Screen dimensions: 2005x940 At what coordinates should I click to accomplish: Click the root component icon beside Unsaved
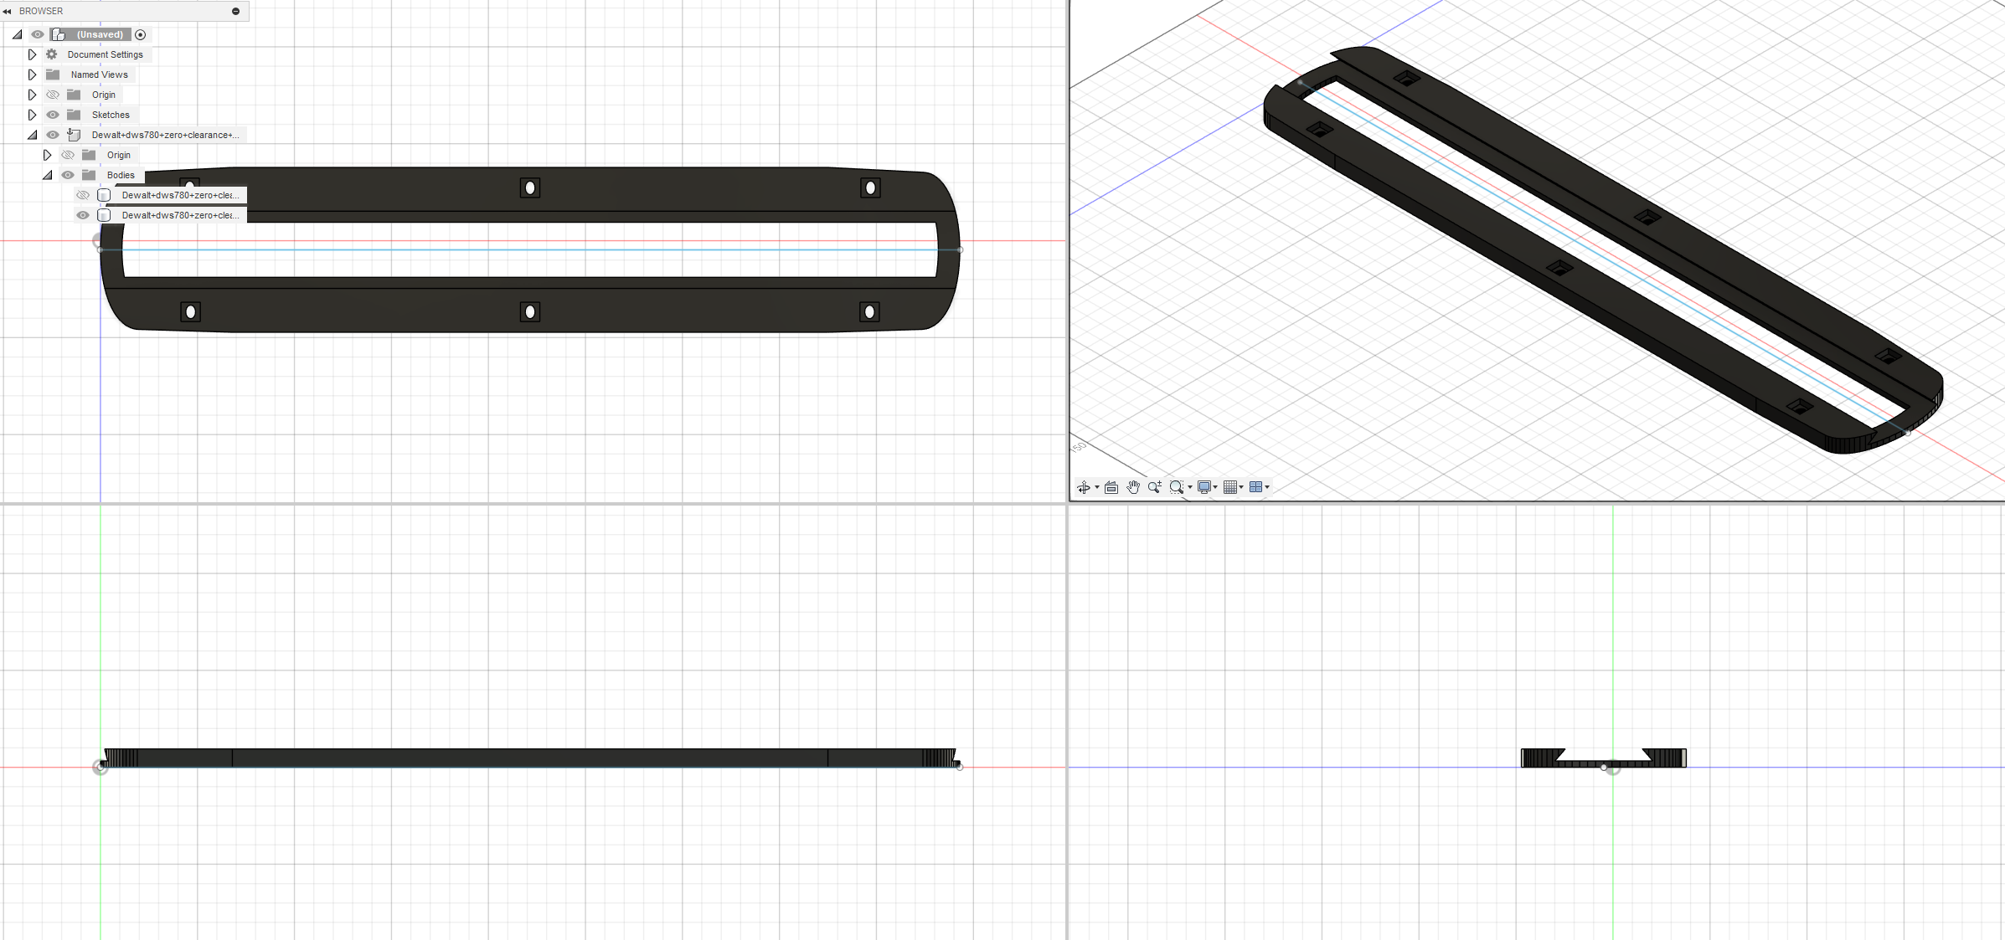click(x=59, y=34)
